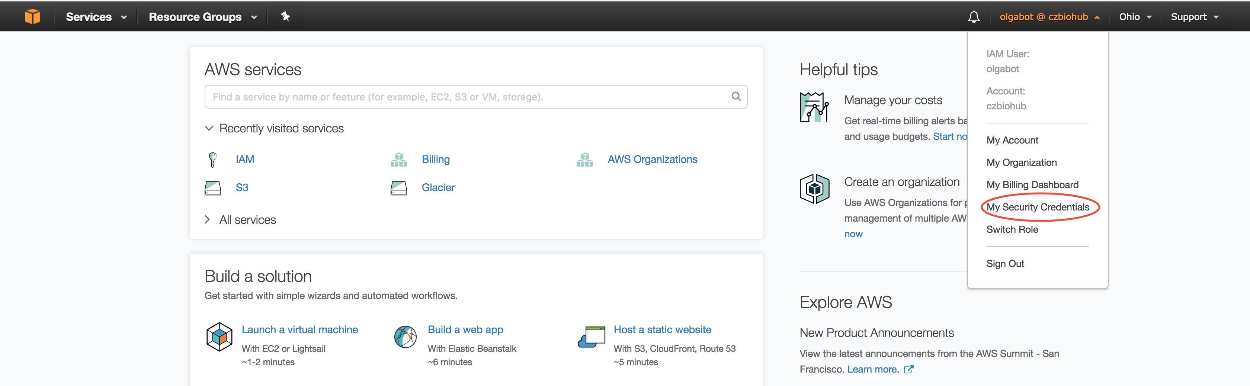Click the magnifier icon in service search
The height and width of the screenshot is (386, 1250).
click(735, 97)
